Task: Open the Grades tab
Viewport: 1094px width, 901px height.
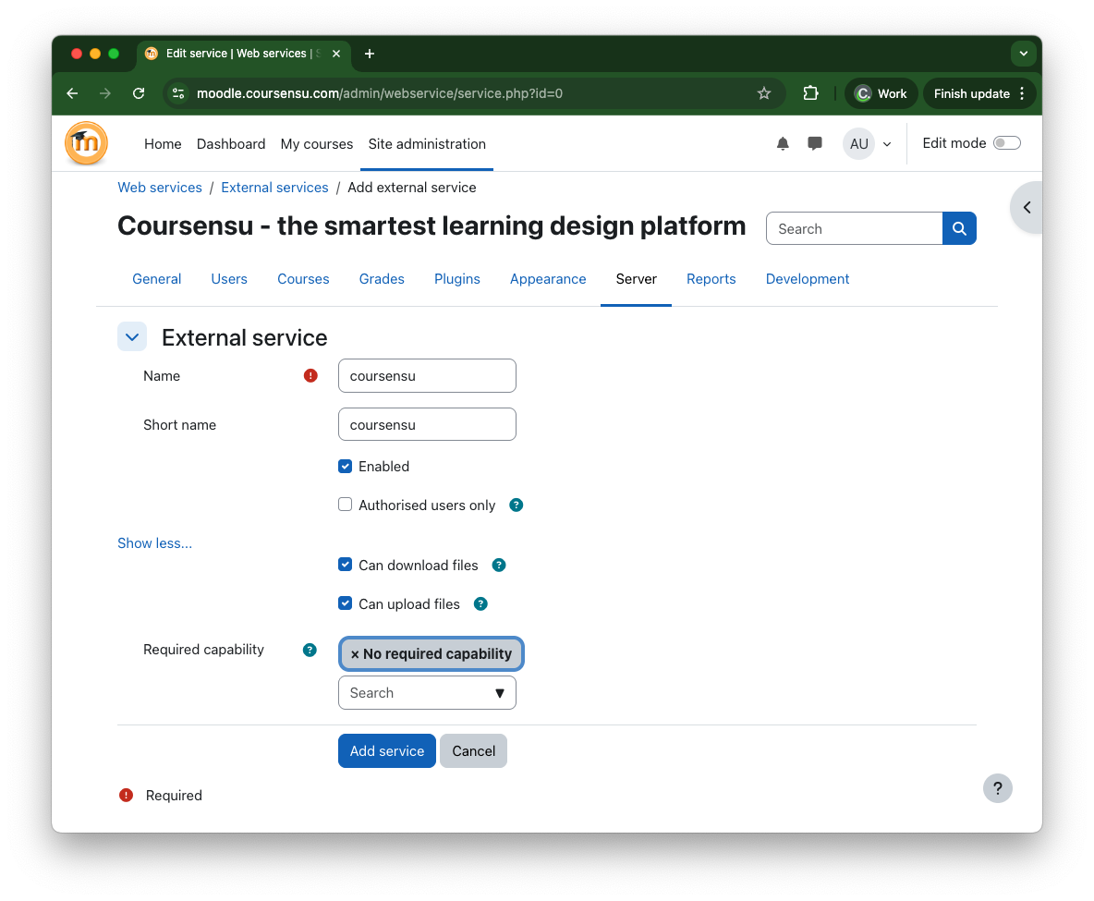Action: coord(382,279)
